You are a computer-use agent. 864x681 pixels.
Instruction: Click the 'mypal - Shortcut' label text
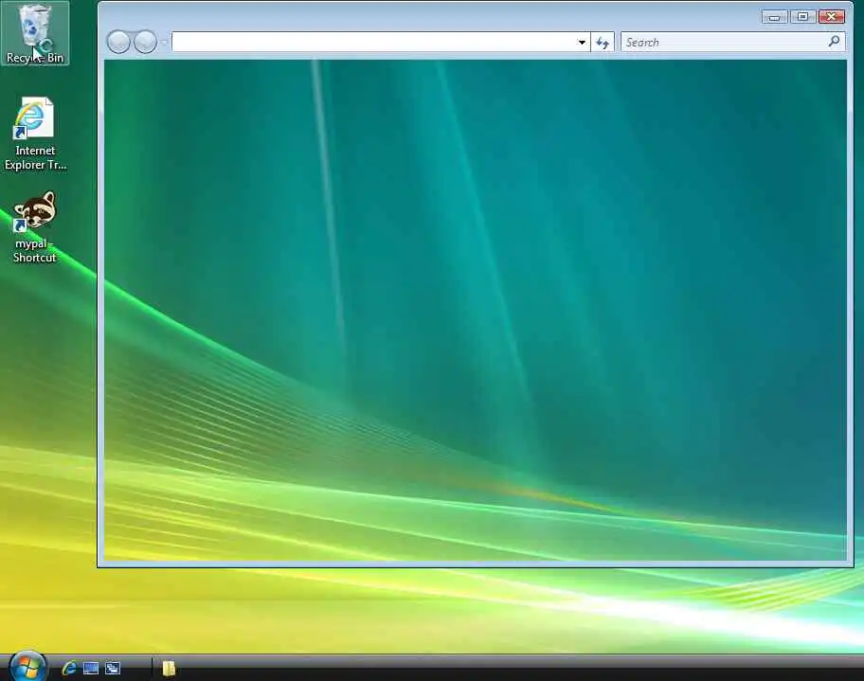[34, 251]
